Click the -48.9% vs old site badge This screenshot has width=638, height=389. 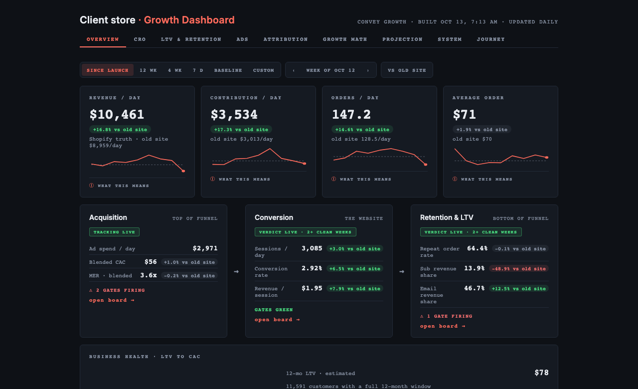(x=518, y=268)
